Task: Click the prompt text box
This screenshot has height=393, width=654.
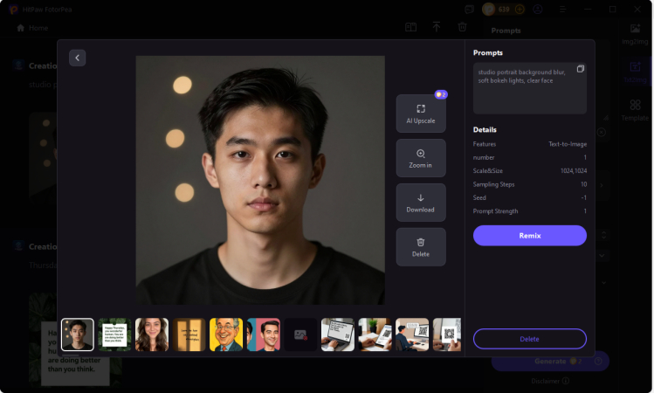Action: (x=530, y=88)
